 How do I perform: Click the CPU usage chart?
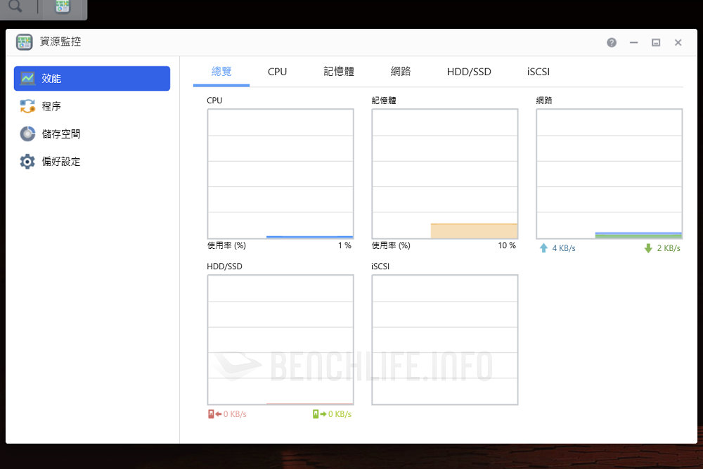pos(280,174)
